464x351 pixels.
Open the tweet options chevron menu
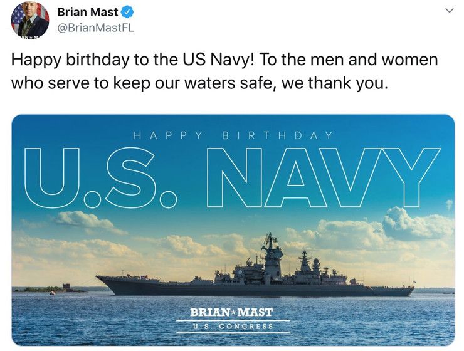[x=449, y=11]
